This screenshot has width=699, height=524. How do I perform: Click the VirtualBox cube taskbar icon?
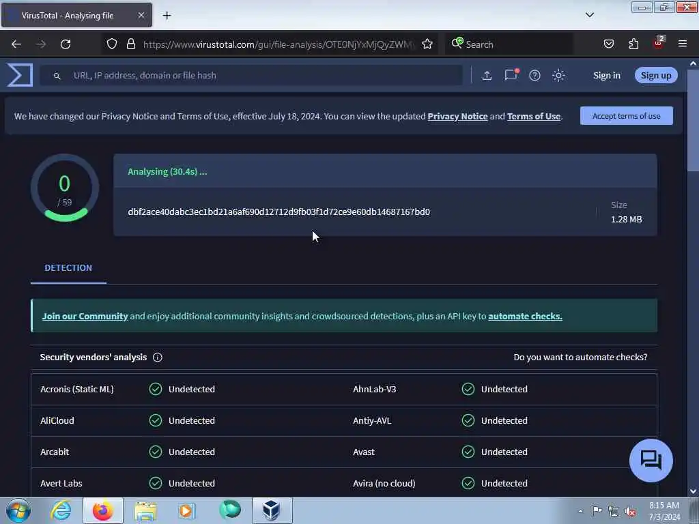click(272, 510)
